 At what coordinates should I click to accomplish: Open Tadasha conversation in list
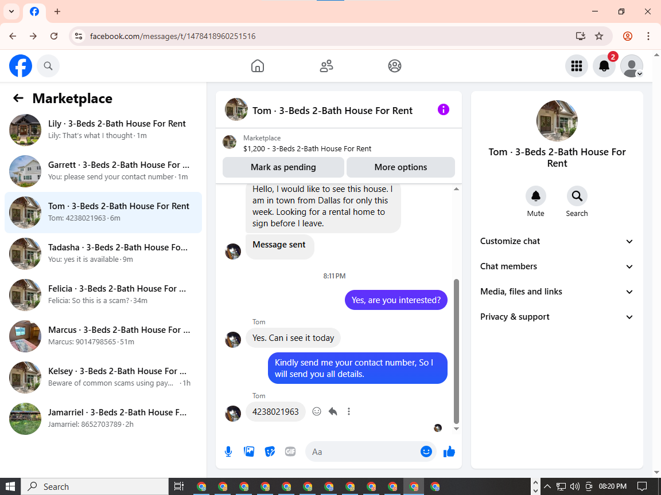tap(103, 254)
